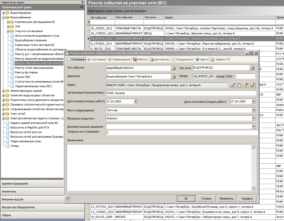Click the red X clear-address icon
This screenshot has width=284, height=221.
click(x=252, y=85)
